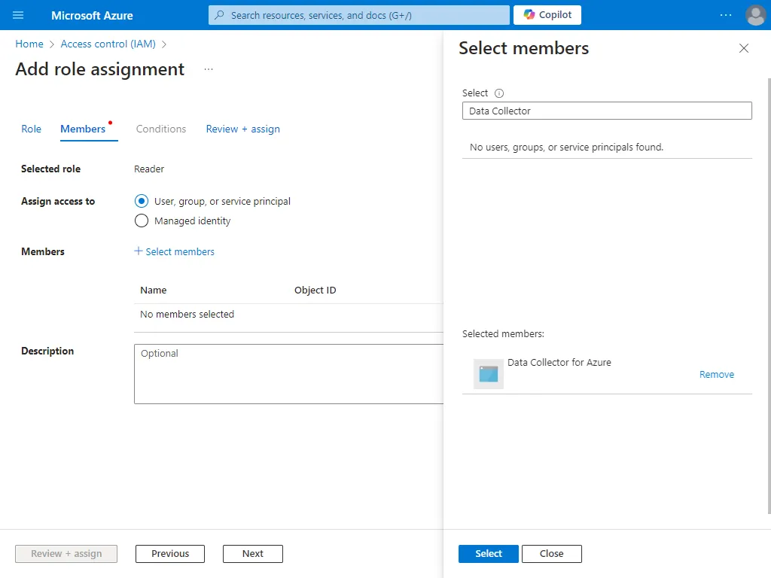Click the Selected members: label
Viewport: 771px width, 578px height.
(503, 333)
